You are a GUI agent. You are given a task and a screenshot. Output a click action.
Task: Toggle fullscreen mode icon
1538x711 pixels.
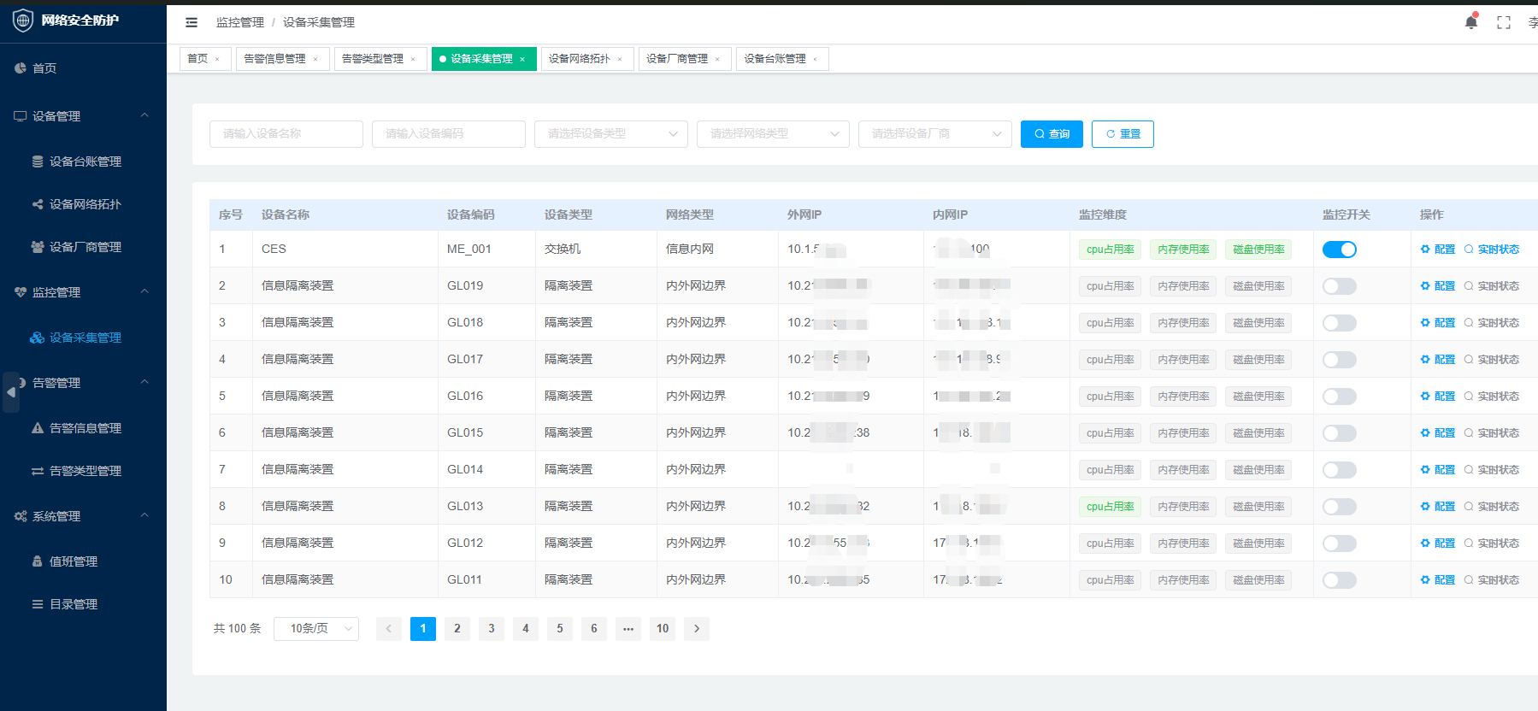1504,23
